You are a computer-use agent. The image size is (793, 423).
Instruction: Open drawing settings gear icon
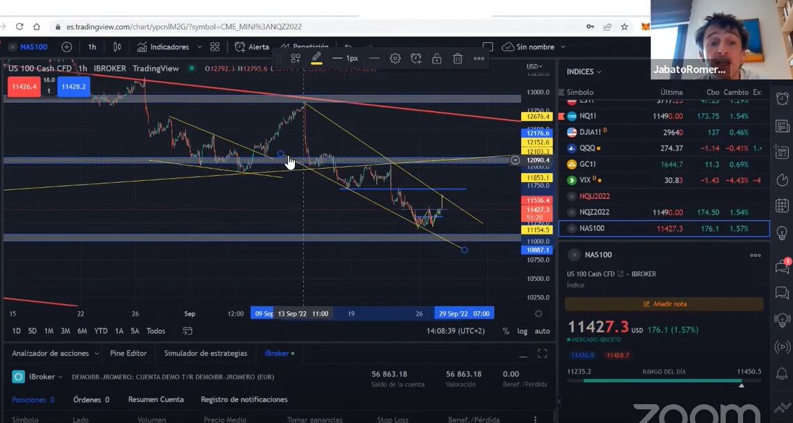pyautogui.click(x=395, y=58)
